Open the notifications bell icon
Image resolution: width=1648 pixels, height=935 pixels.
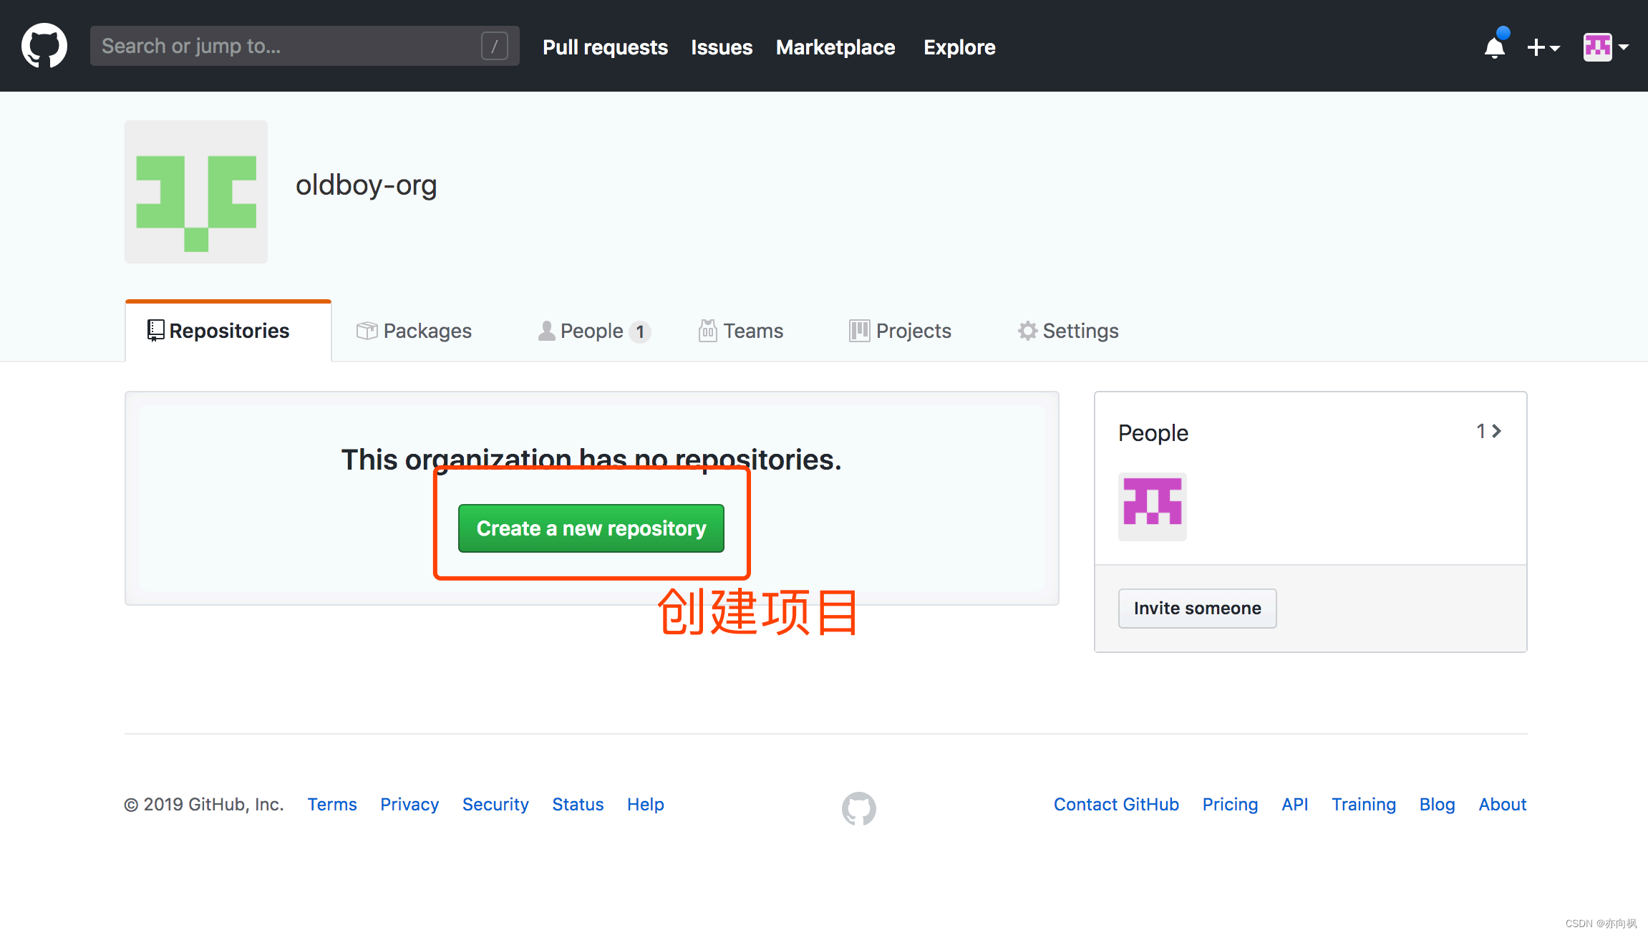pos(1495,47)
